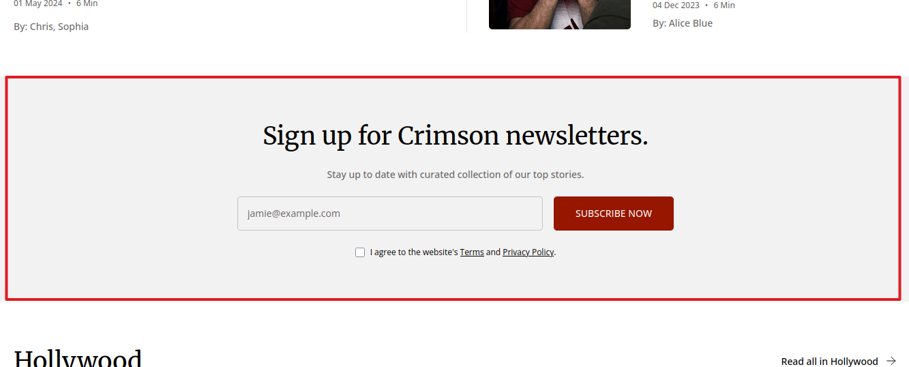This screenshot has width=909, height=367.
Task: Click author name Chris
Action: tap(41, 27)
